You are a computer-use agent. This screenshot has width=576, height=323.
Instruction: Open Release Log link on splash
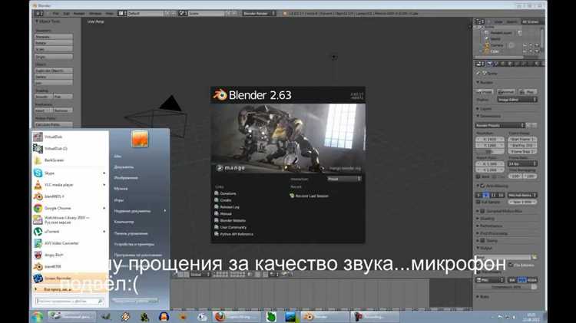pyautogui.click(x=229, y=207)
